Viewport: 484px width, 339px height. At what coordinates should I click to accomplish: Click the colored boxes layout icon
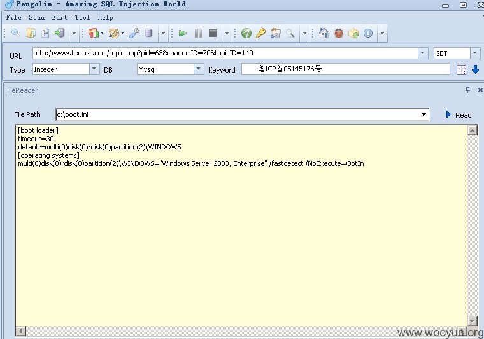pos(94,32)
